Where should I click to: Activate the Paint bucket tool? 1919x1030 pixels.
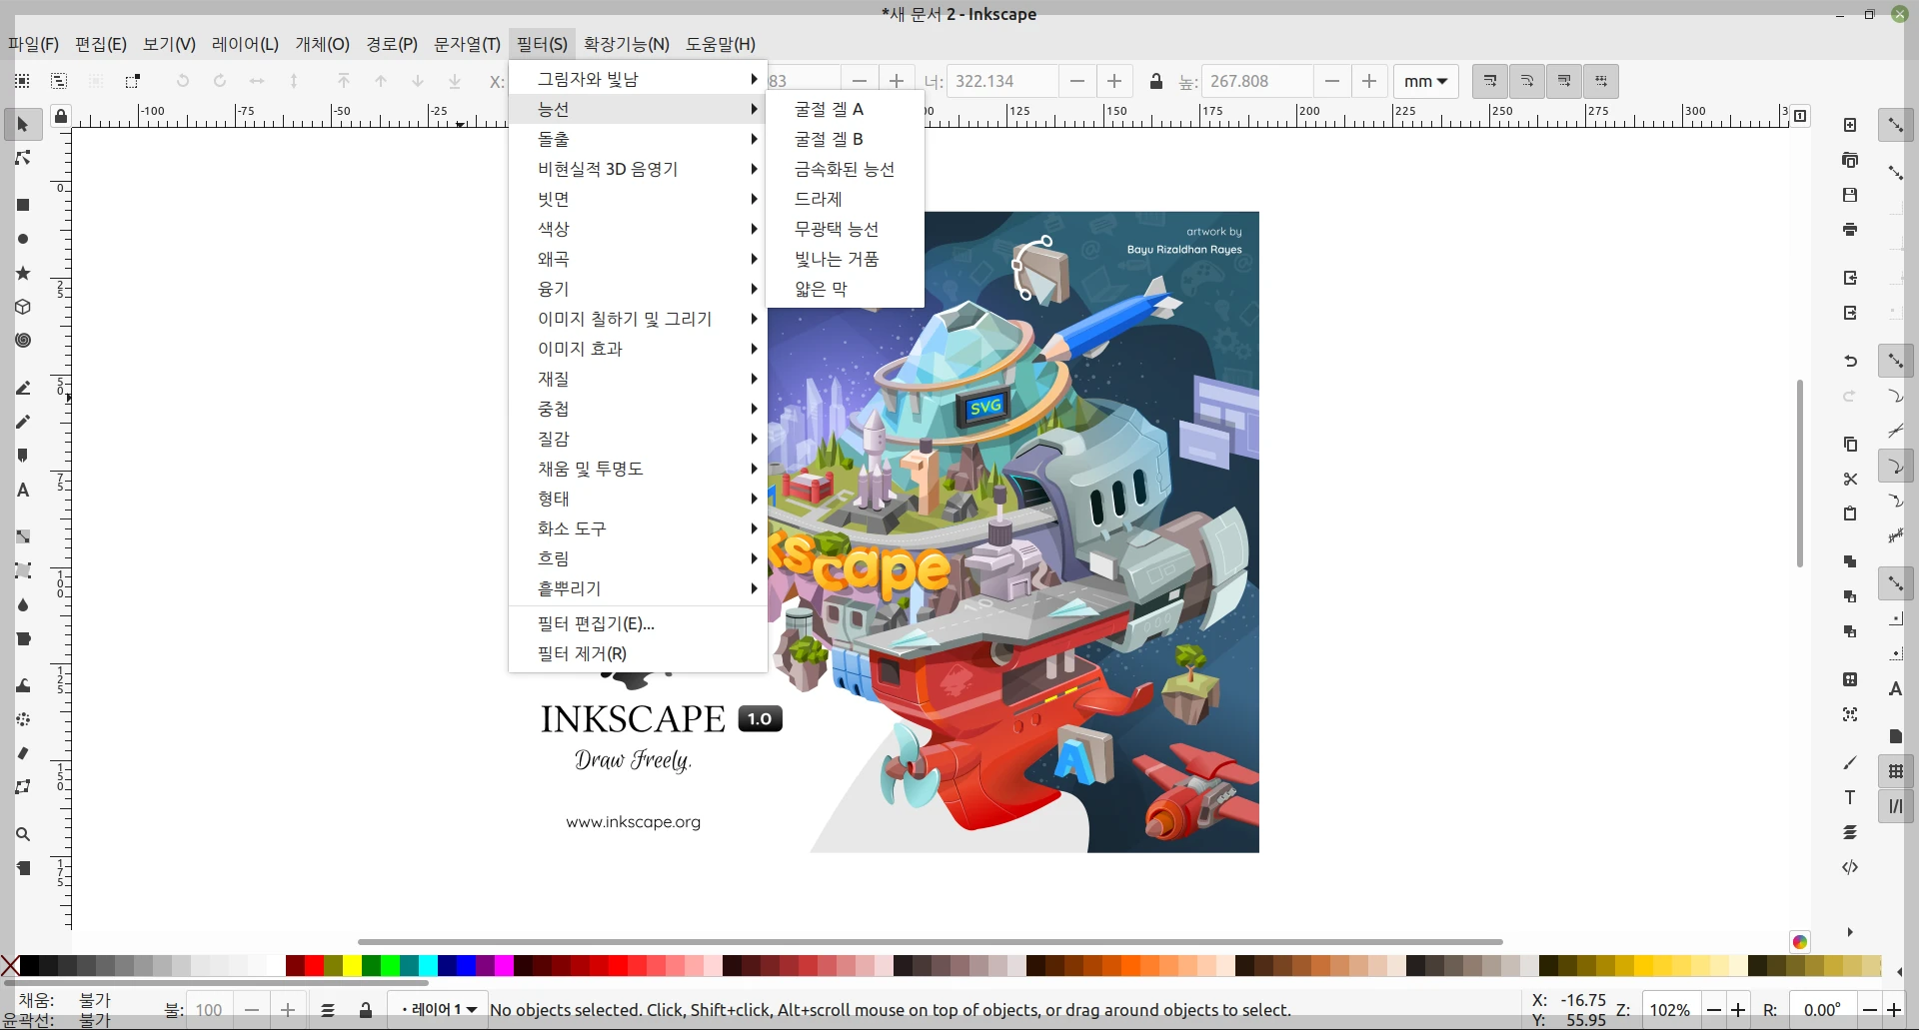(x=23, y=638)
